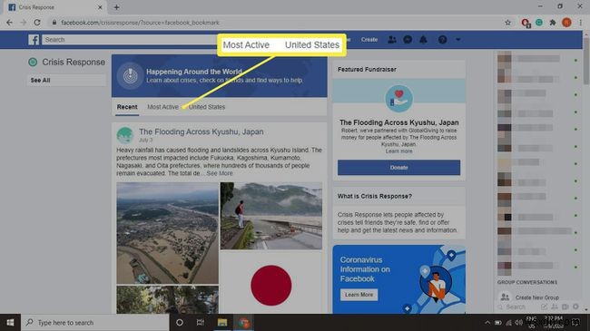Click Create New Group in chat sidebar

tap(537, 297)
